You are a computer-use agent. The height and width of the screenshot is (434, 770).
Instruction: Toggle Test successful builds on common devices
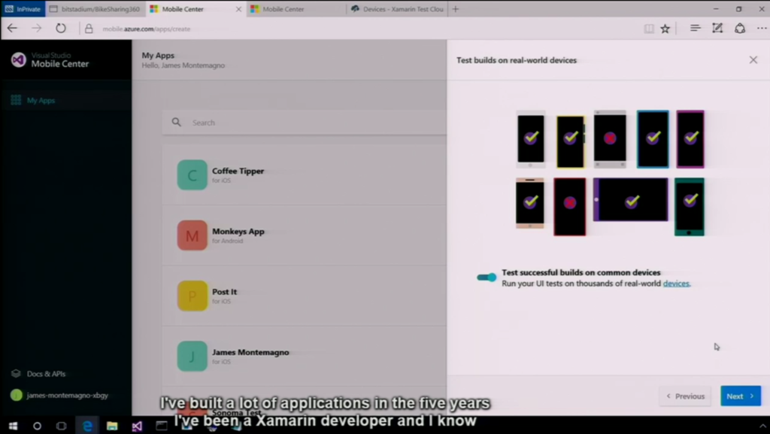487,278
